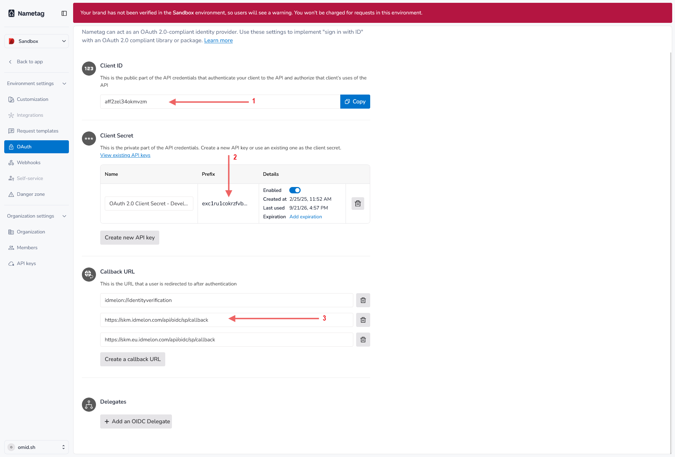Go back via Back to app

pos(25,62)
